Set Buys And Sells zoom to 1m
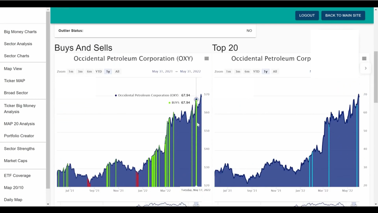The width and height of the screenshot is (378, 213). [x=70, y=72]
